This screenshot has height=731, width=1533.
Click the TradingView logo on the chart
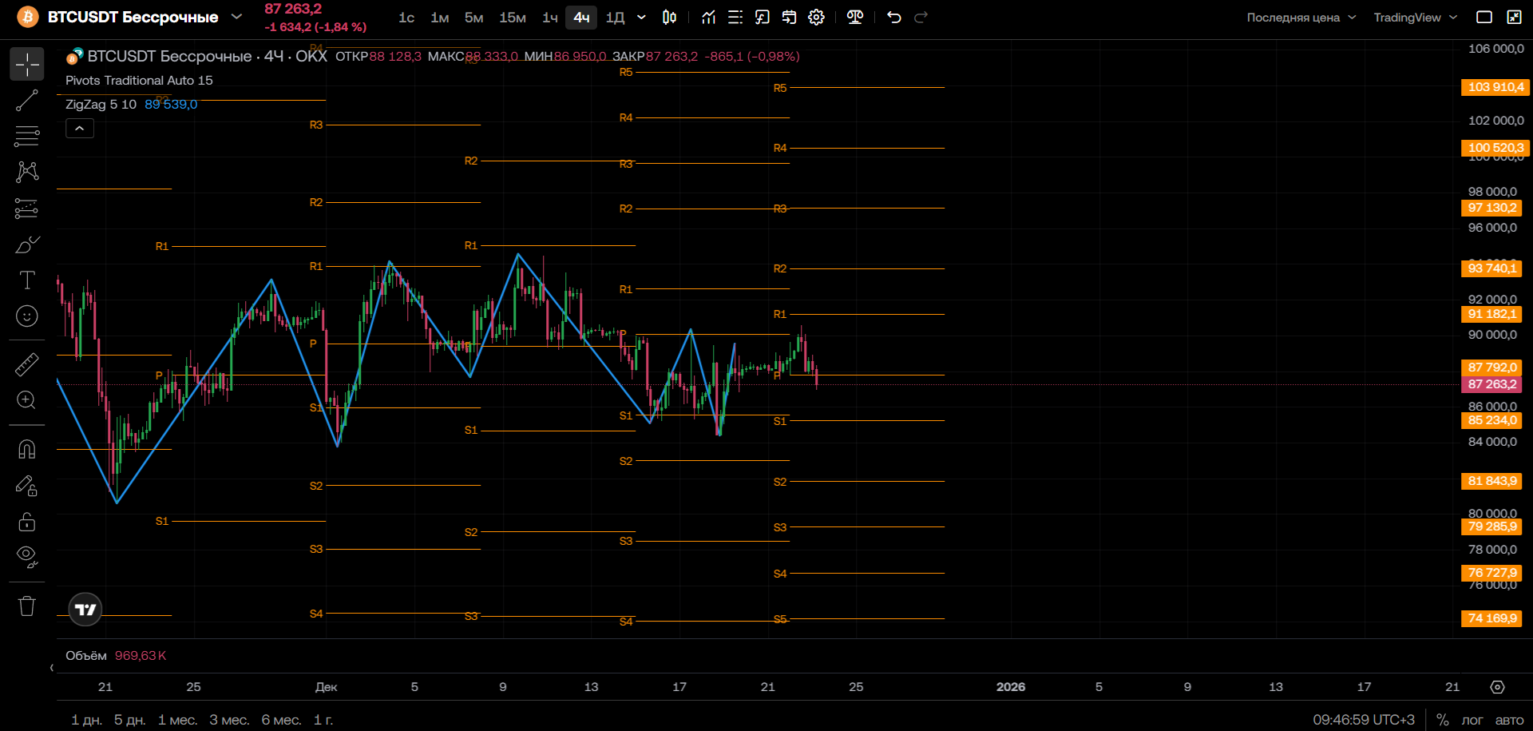coord(85,610)
